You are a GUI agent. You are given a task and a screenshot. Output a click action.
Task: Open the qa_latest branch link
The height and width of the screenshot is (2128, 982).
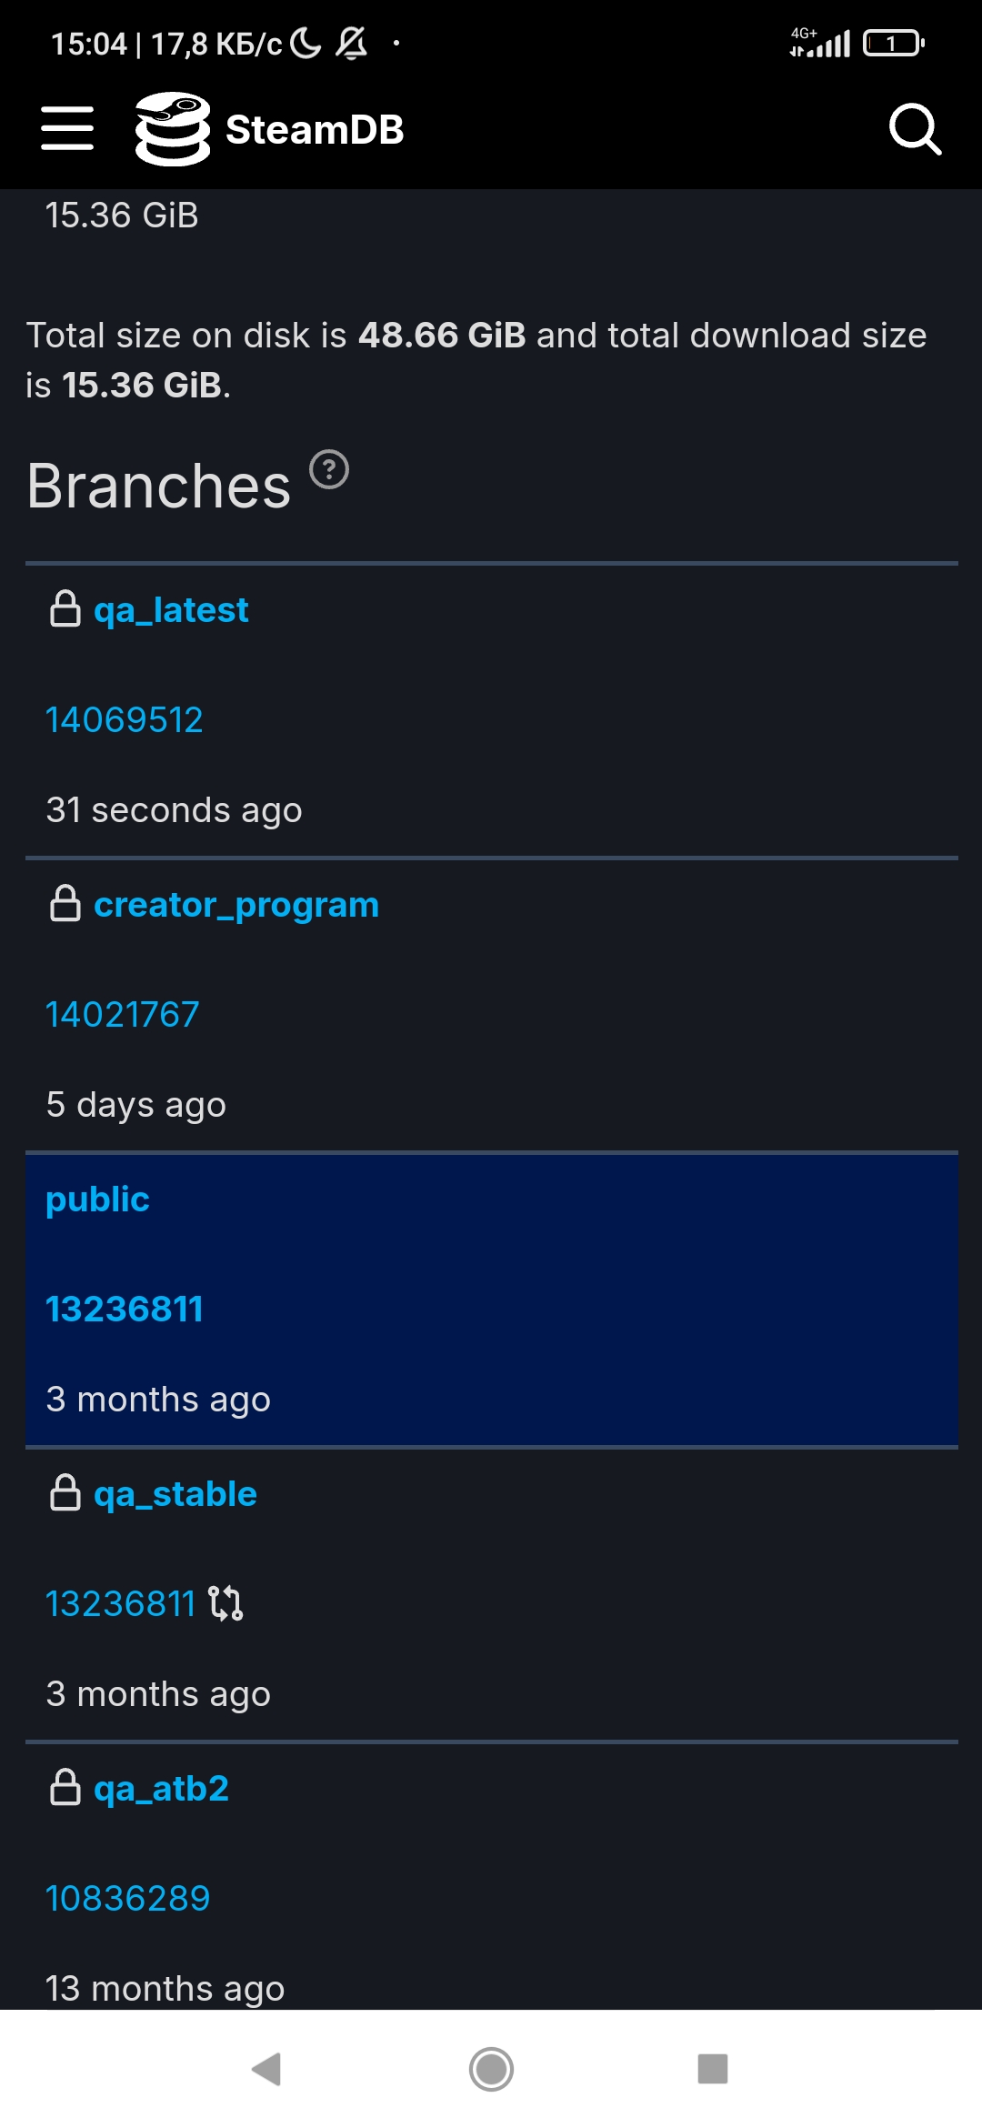[x=171, y=610]
